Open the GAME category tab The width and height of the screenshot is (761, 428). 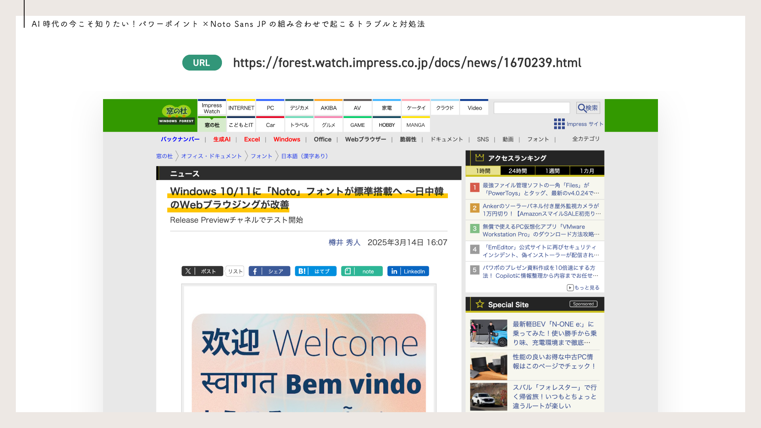pos(357,125)
